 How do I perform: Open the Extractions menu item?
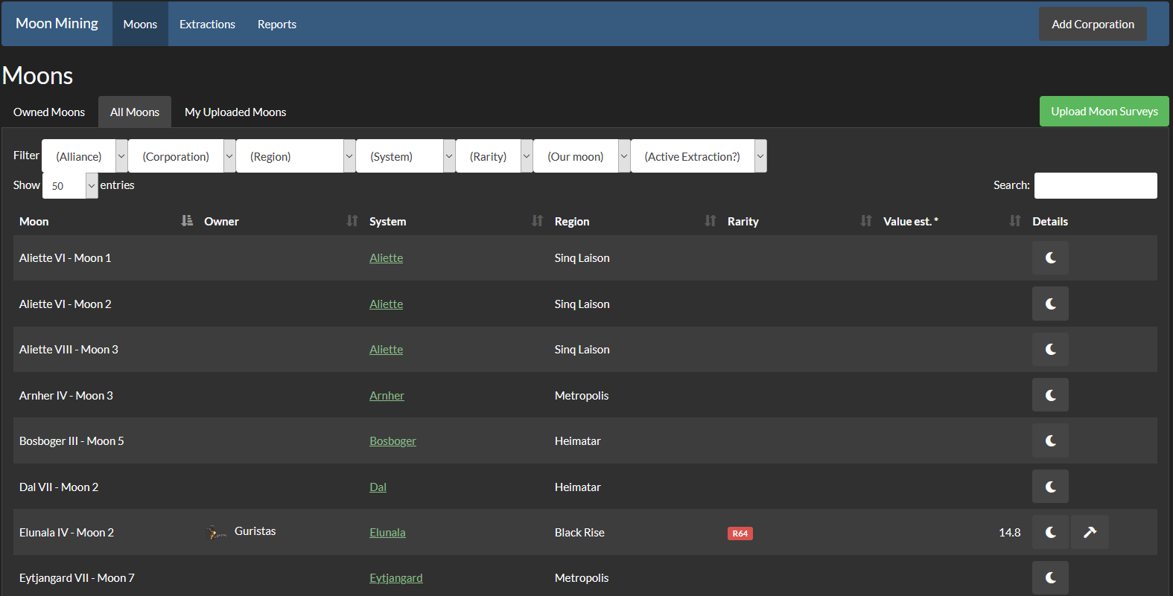(207, 25)
